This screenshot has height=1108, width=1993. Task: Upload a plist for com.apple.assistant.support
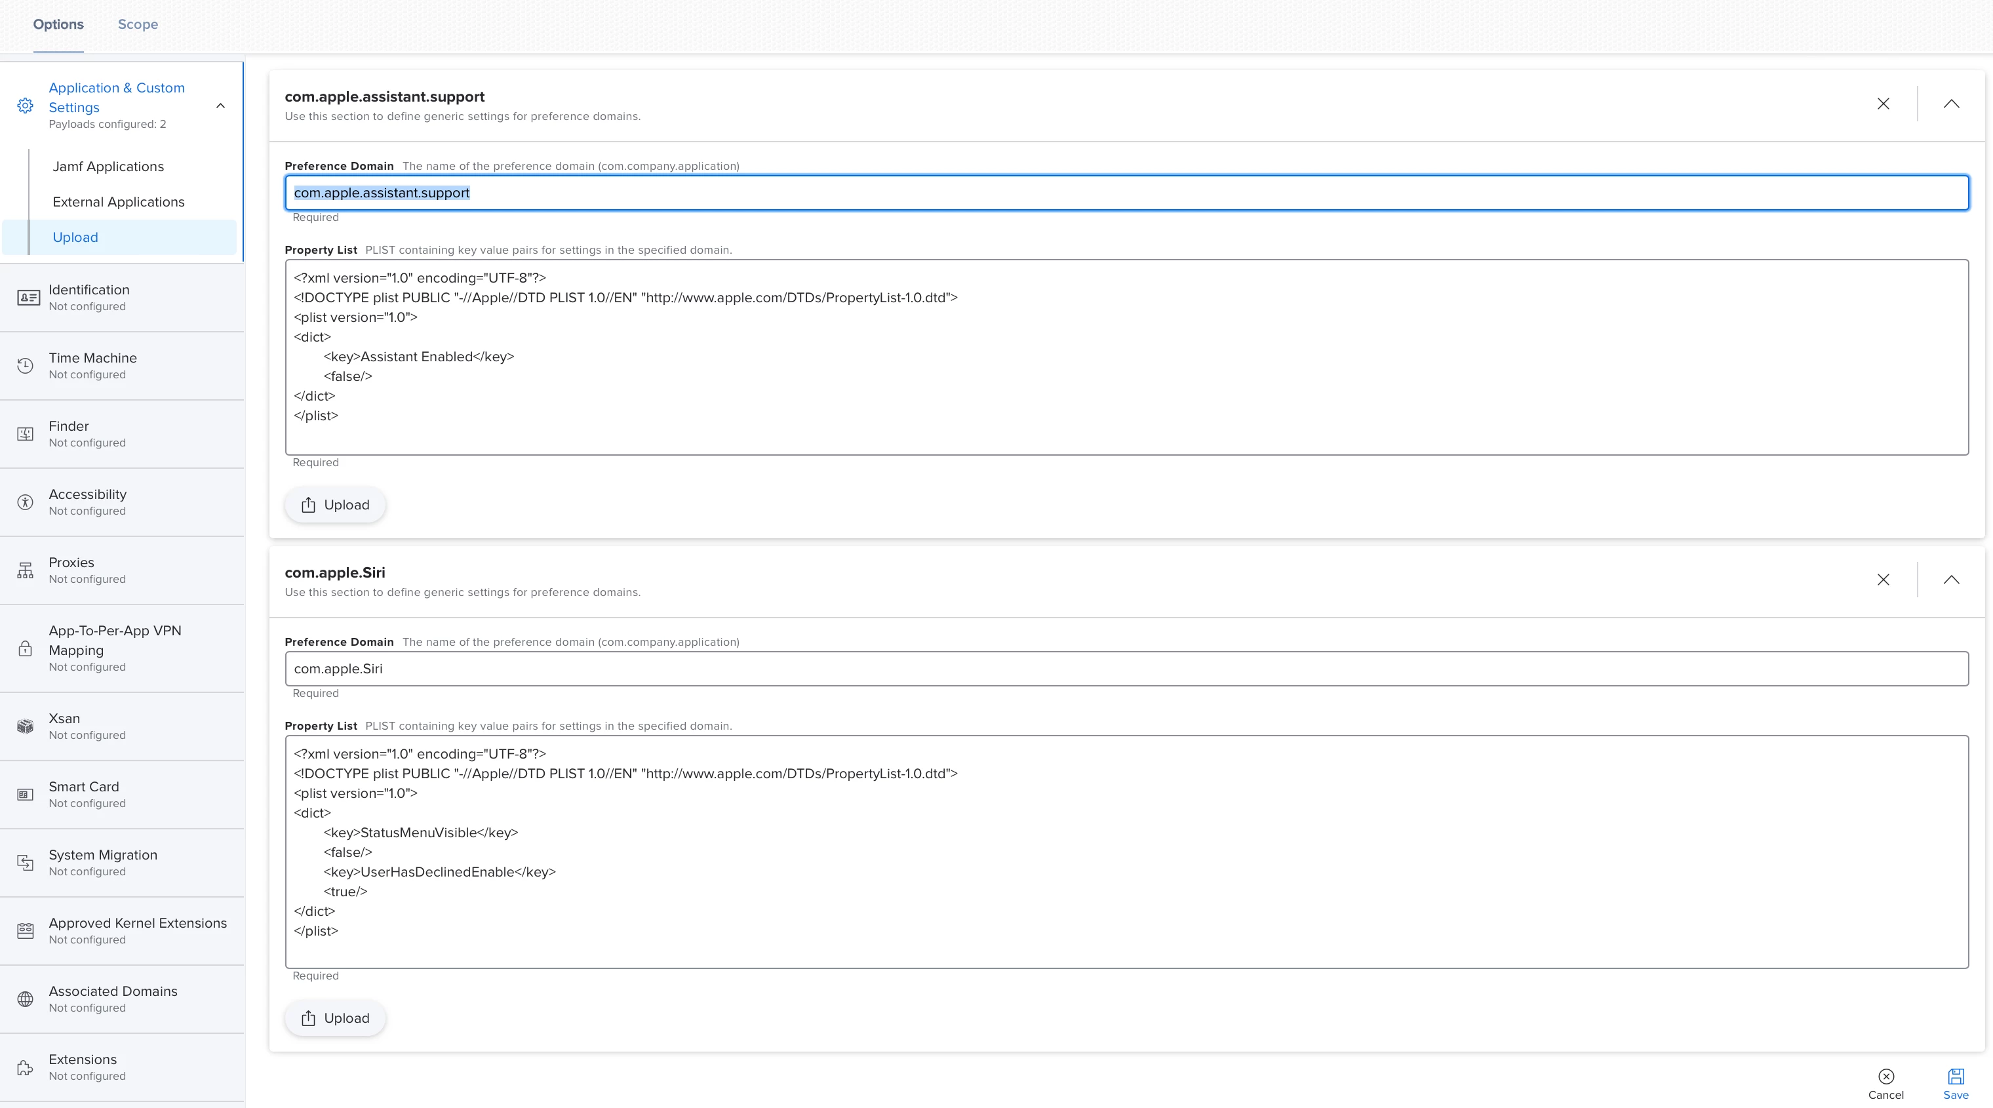(334, 504)
